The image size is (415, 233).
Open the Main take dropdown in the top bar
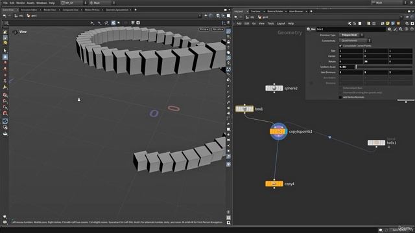point(102,3)
